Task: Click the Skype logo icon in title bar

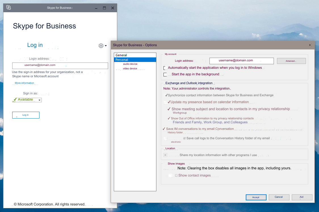Action: coord(9,8)
